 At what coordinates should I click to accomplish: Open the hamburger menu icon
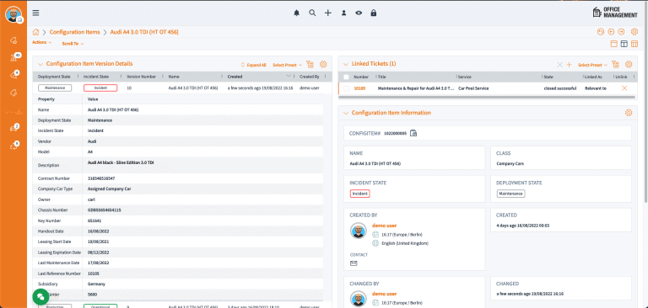(x=36, y=13)
